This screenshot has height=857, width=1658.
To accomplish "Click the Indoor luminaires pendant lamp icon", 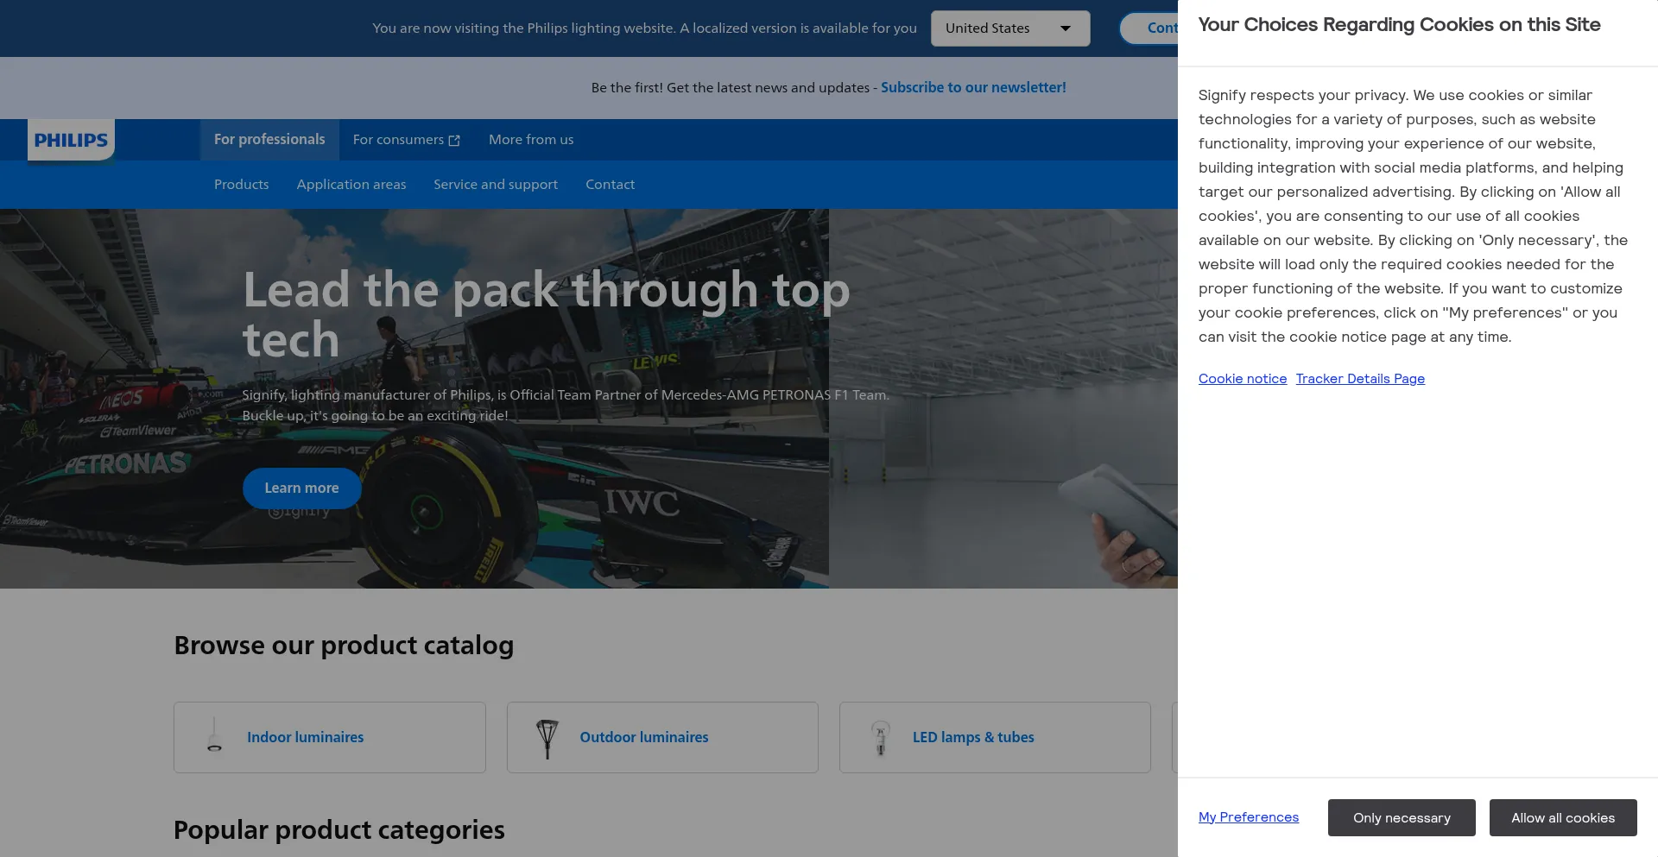I will pos(214,736).
